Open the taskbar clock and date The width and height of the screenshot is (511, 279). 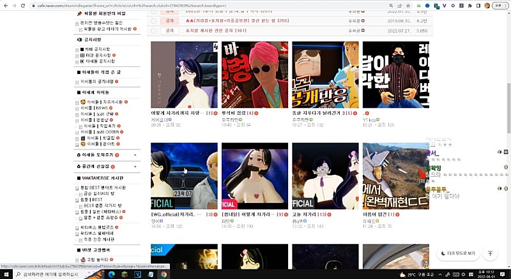[x=486, y=275]
